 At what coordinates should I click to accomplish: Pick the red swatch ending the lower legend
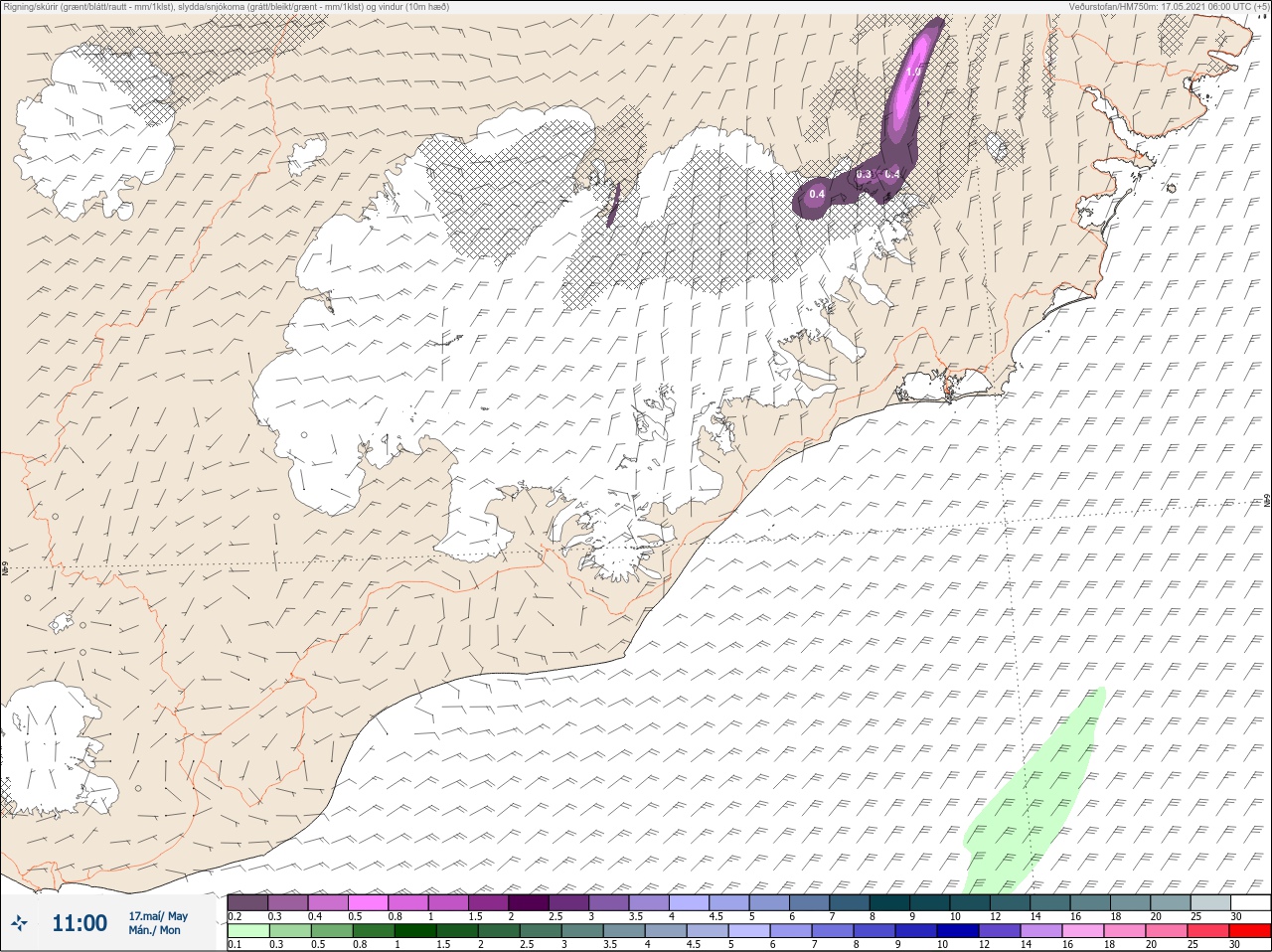pos(1250,931)
